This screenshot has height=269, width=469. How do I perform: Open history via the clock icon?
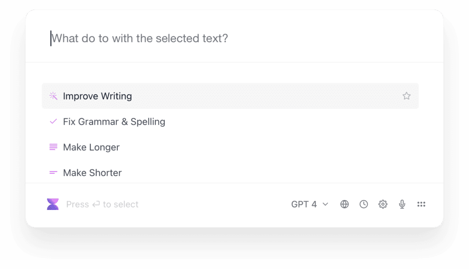pyautogui.click(x=364, y=204)
